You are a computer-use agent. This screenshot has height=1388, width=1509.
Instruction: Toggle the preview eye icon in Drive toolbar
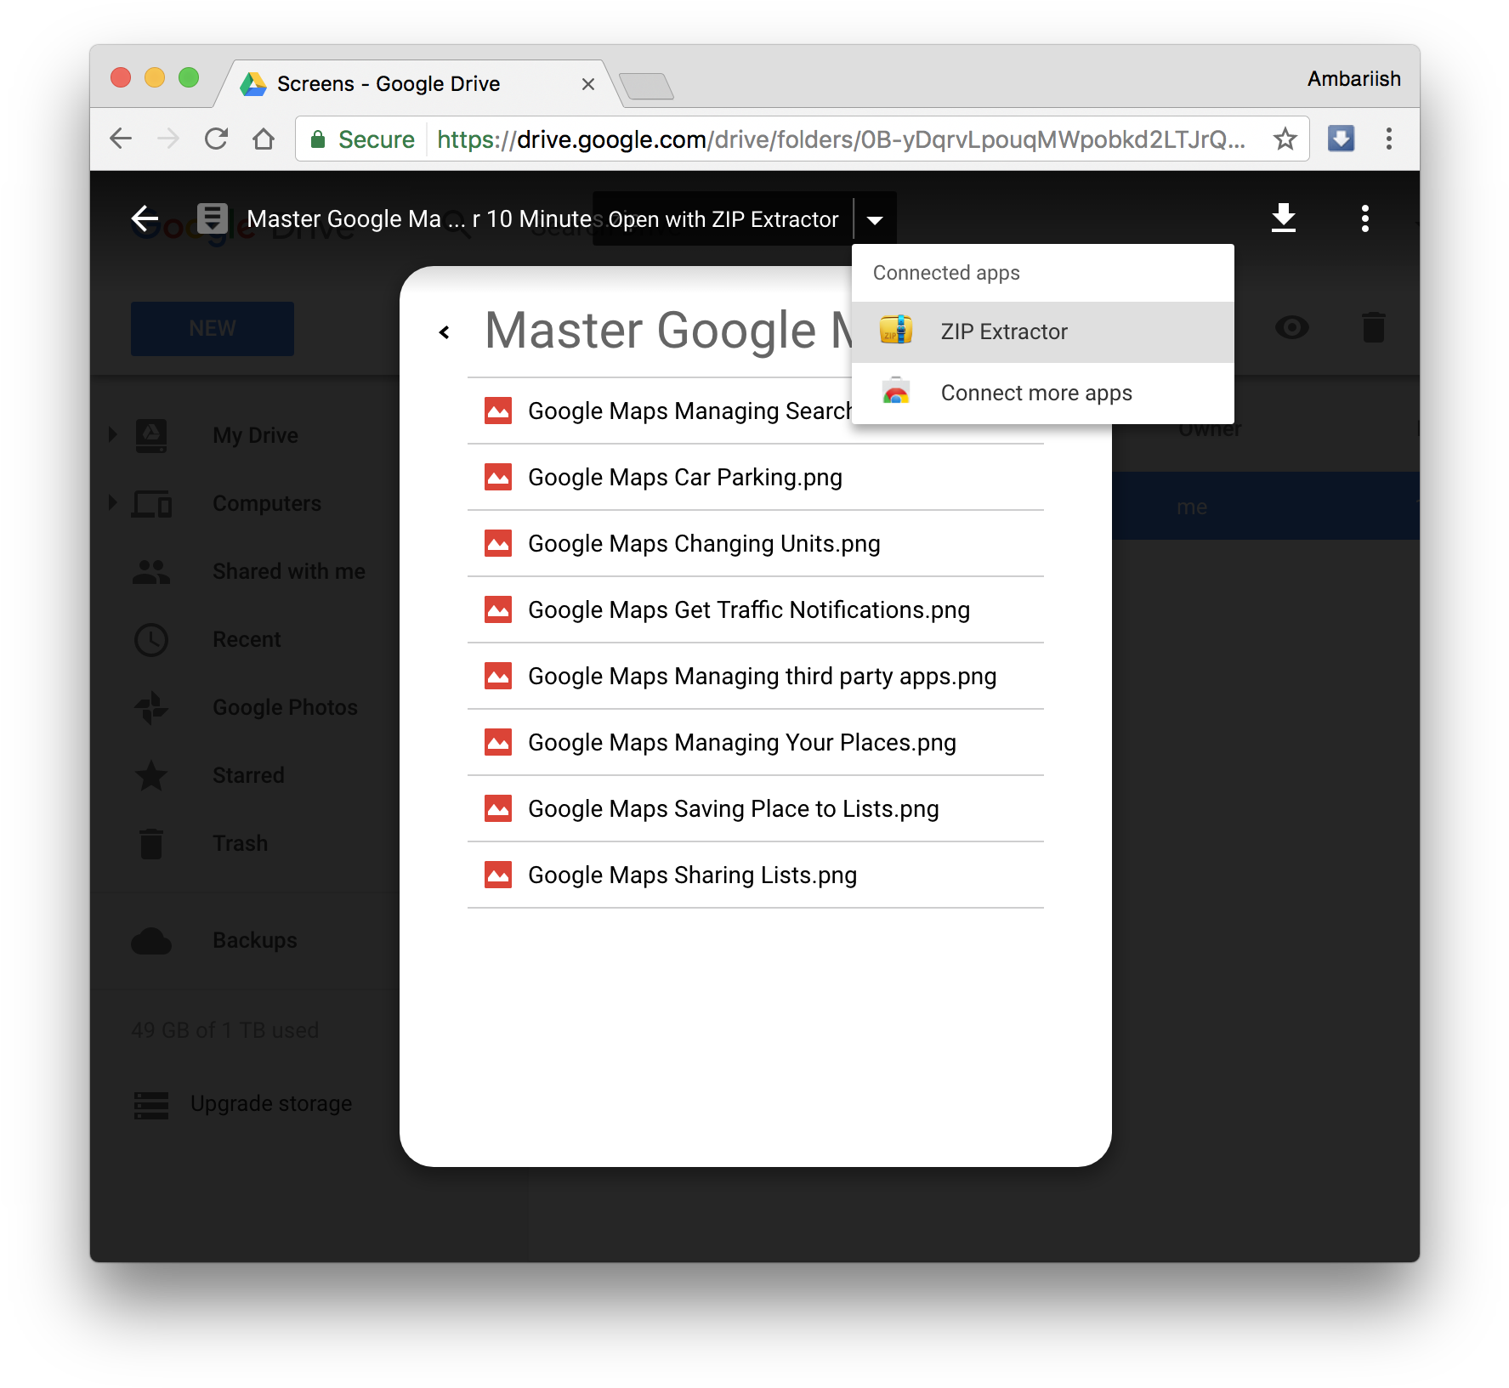point(1291,327)
